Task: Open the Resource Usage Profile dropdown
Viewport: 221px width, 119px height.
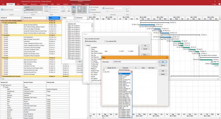Action: [42, 12]
